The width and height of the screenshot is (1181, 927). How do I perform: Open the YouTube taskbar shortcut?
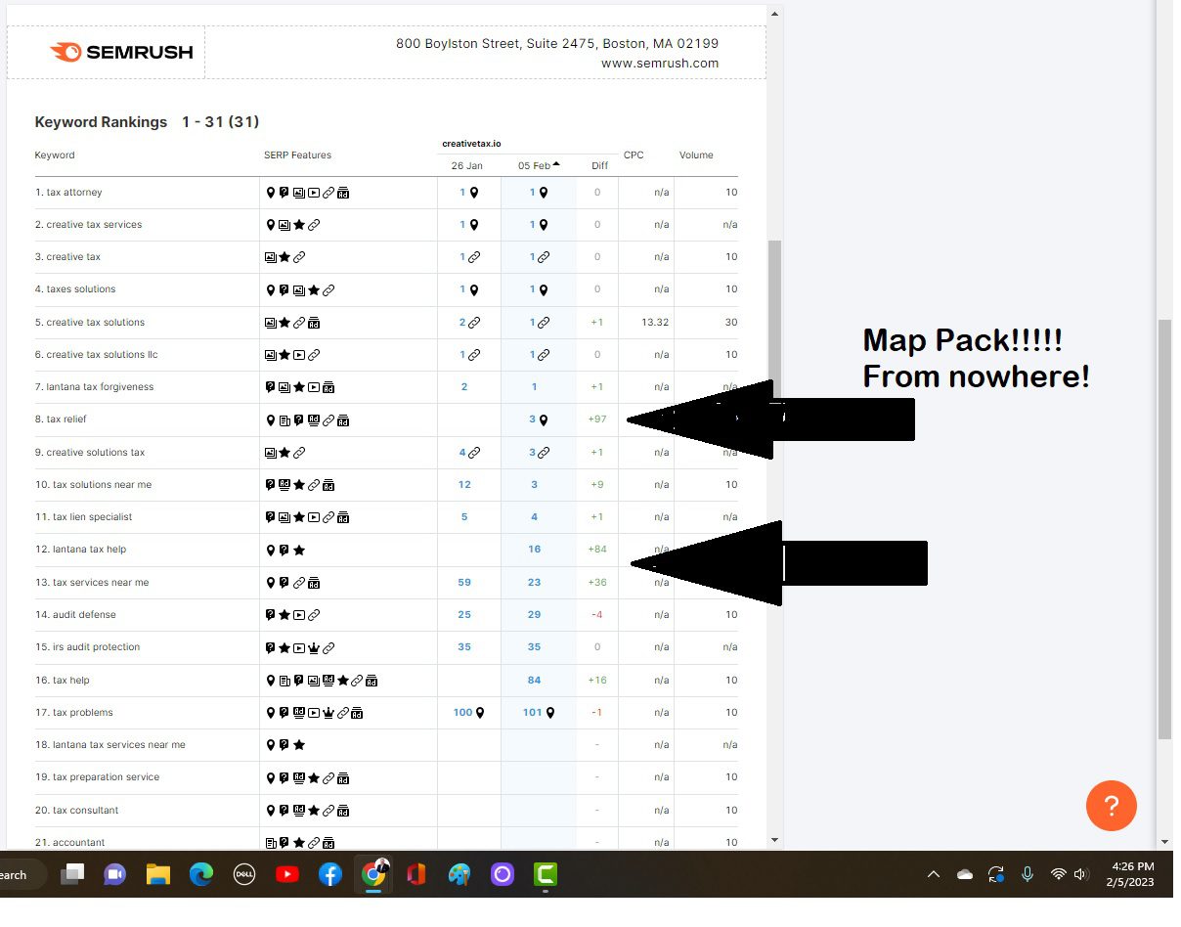coord(287,874)
